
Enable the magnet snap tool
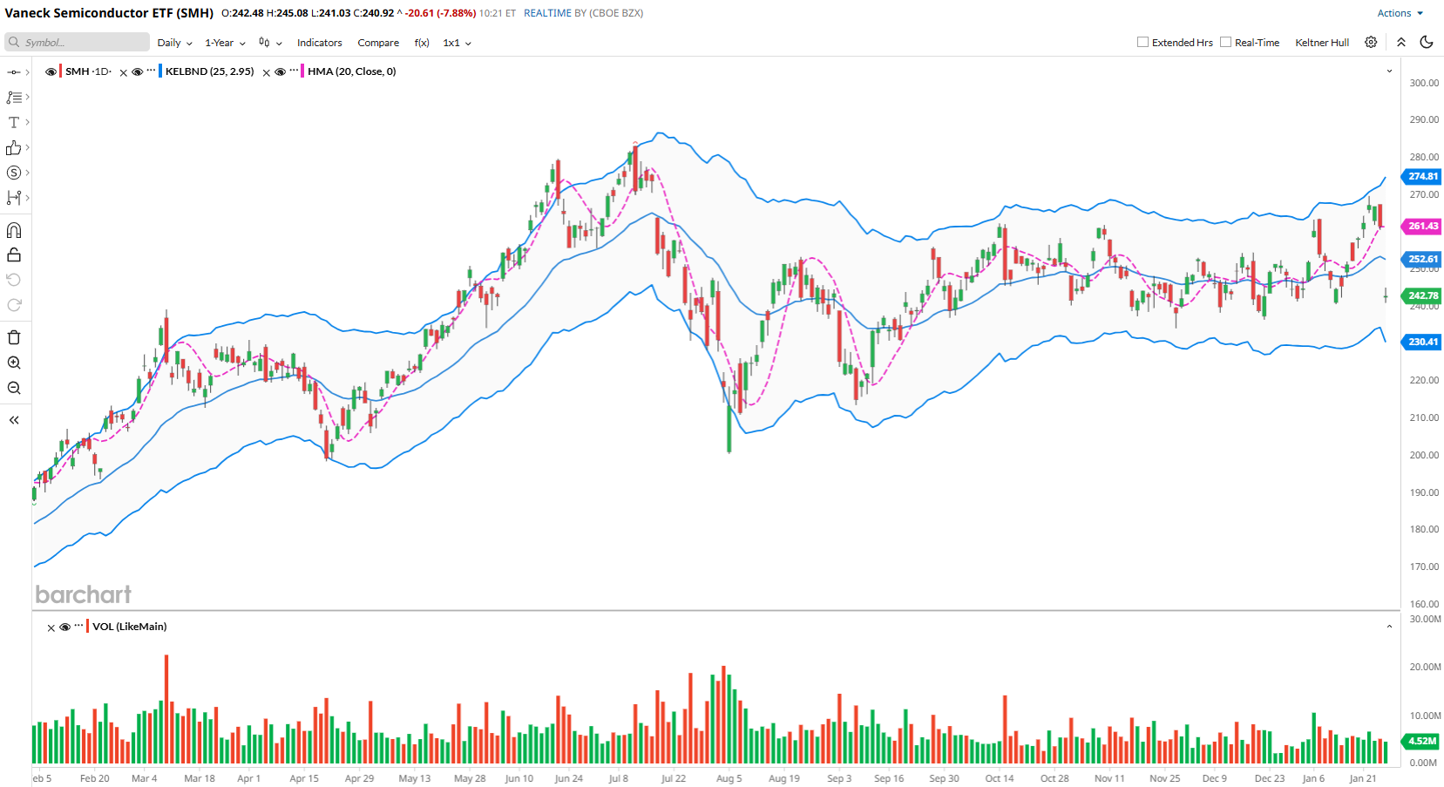(x=14, y=230)
